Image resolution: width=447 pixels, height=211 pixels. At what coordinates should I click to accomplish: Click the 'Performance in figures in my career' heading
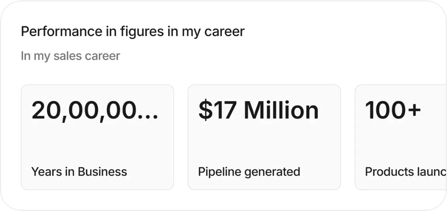pyautogui.click(x=133, y=32)
